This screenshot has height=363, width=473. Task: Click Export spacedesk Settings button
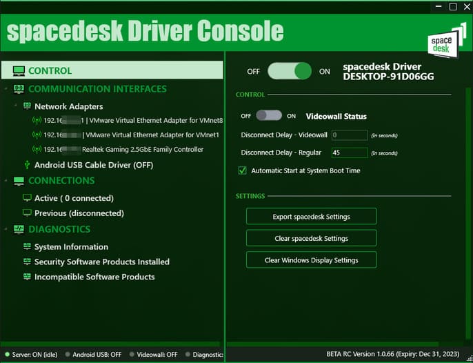[x=312, y=216]
